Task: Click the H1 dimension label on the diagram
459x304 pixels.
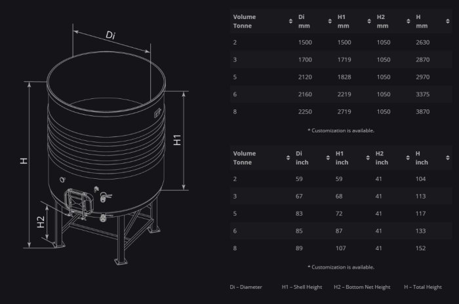Action: coord(177,140)
